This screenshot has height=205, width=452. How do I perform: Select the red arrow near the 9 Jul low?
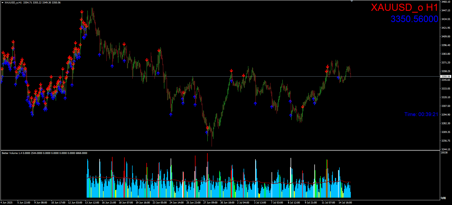click(x=303, y=107)
